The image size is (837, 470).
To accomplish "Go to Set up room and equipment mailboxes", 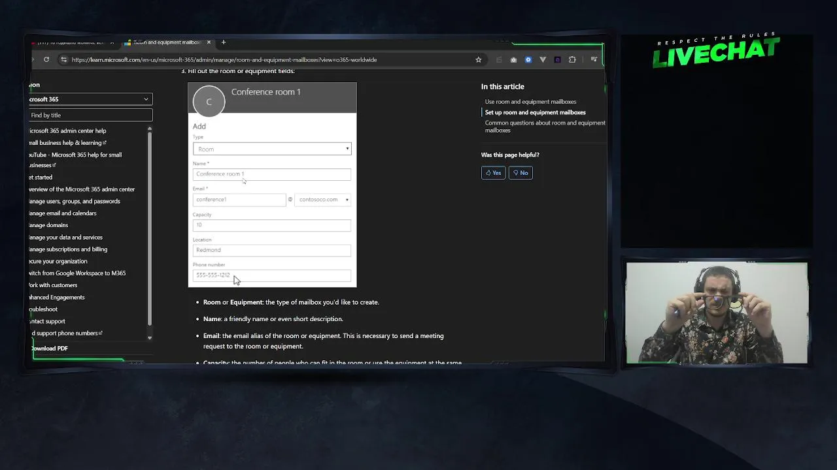I will coord(535,112).
